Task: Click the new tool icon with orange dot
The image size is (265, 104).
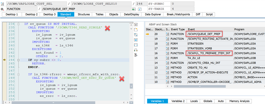Action: coord(136,30)
